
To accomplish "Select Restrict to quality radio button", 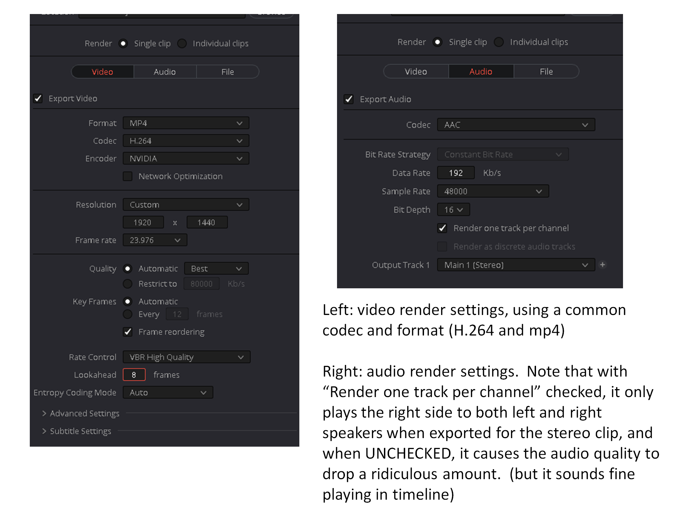I will pyautogui.click(x=128, y=284).
